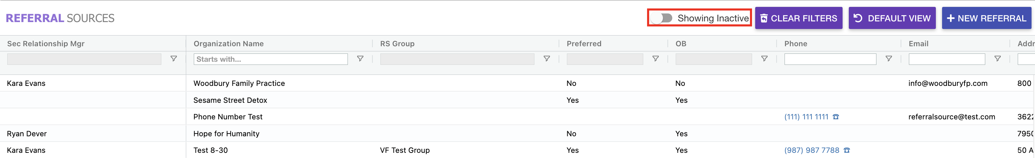Sort by Phone column header
The height and width of the screenshot is (158, 1035).
pyautogui.click(x=796, y=44)
